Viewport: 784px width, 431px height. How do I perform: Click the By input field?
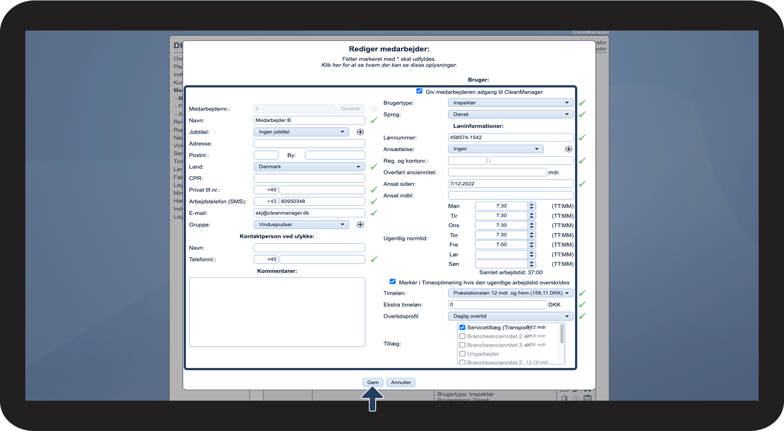[335, 155]
